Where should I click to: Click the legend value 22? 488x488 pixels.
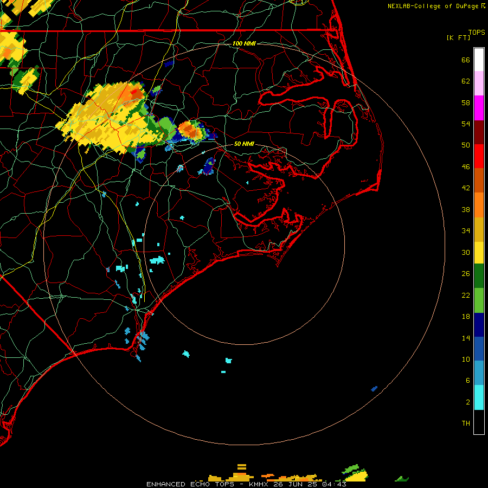coord(466,295)
